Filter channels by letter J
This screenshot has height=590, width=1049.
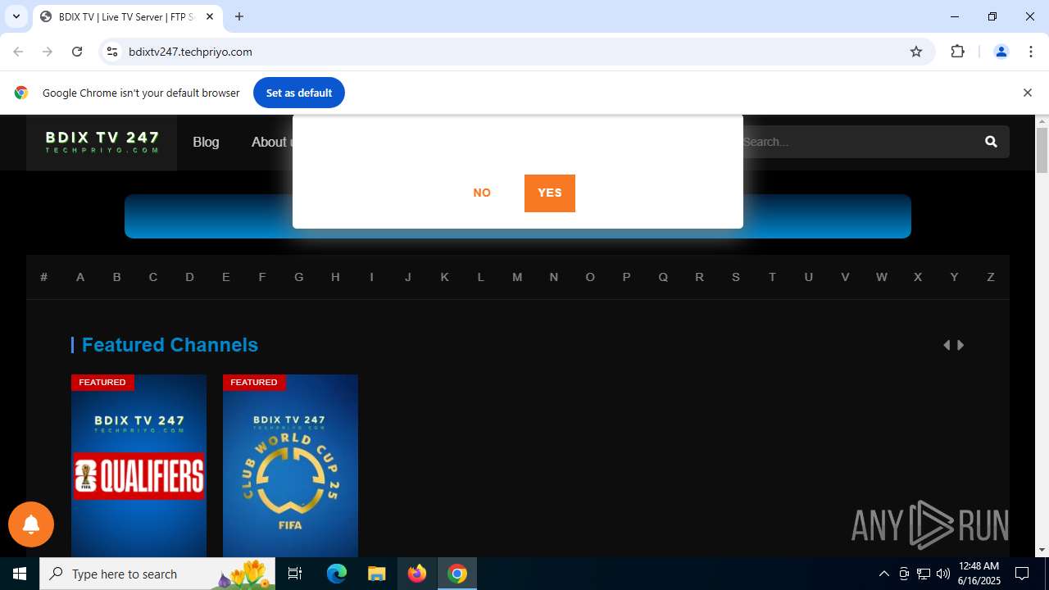click(408, 277)
